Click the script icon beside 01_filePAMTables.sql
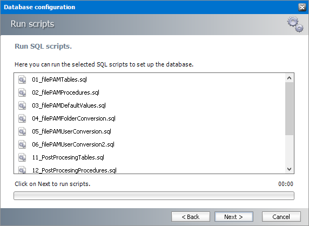 [x=22, y=79]
